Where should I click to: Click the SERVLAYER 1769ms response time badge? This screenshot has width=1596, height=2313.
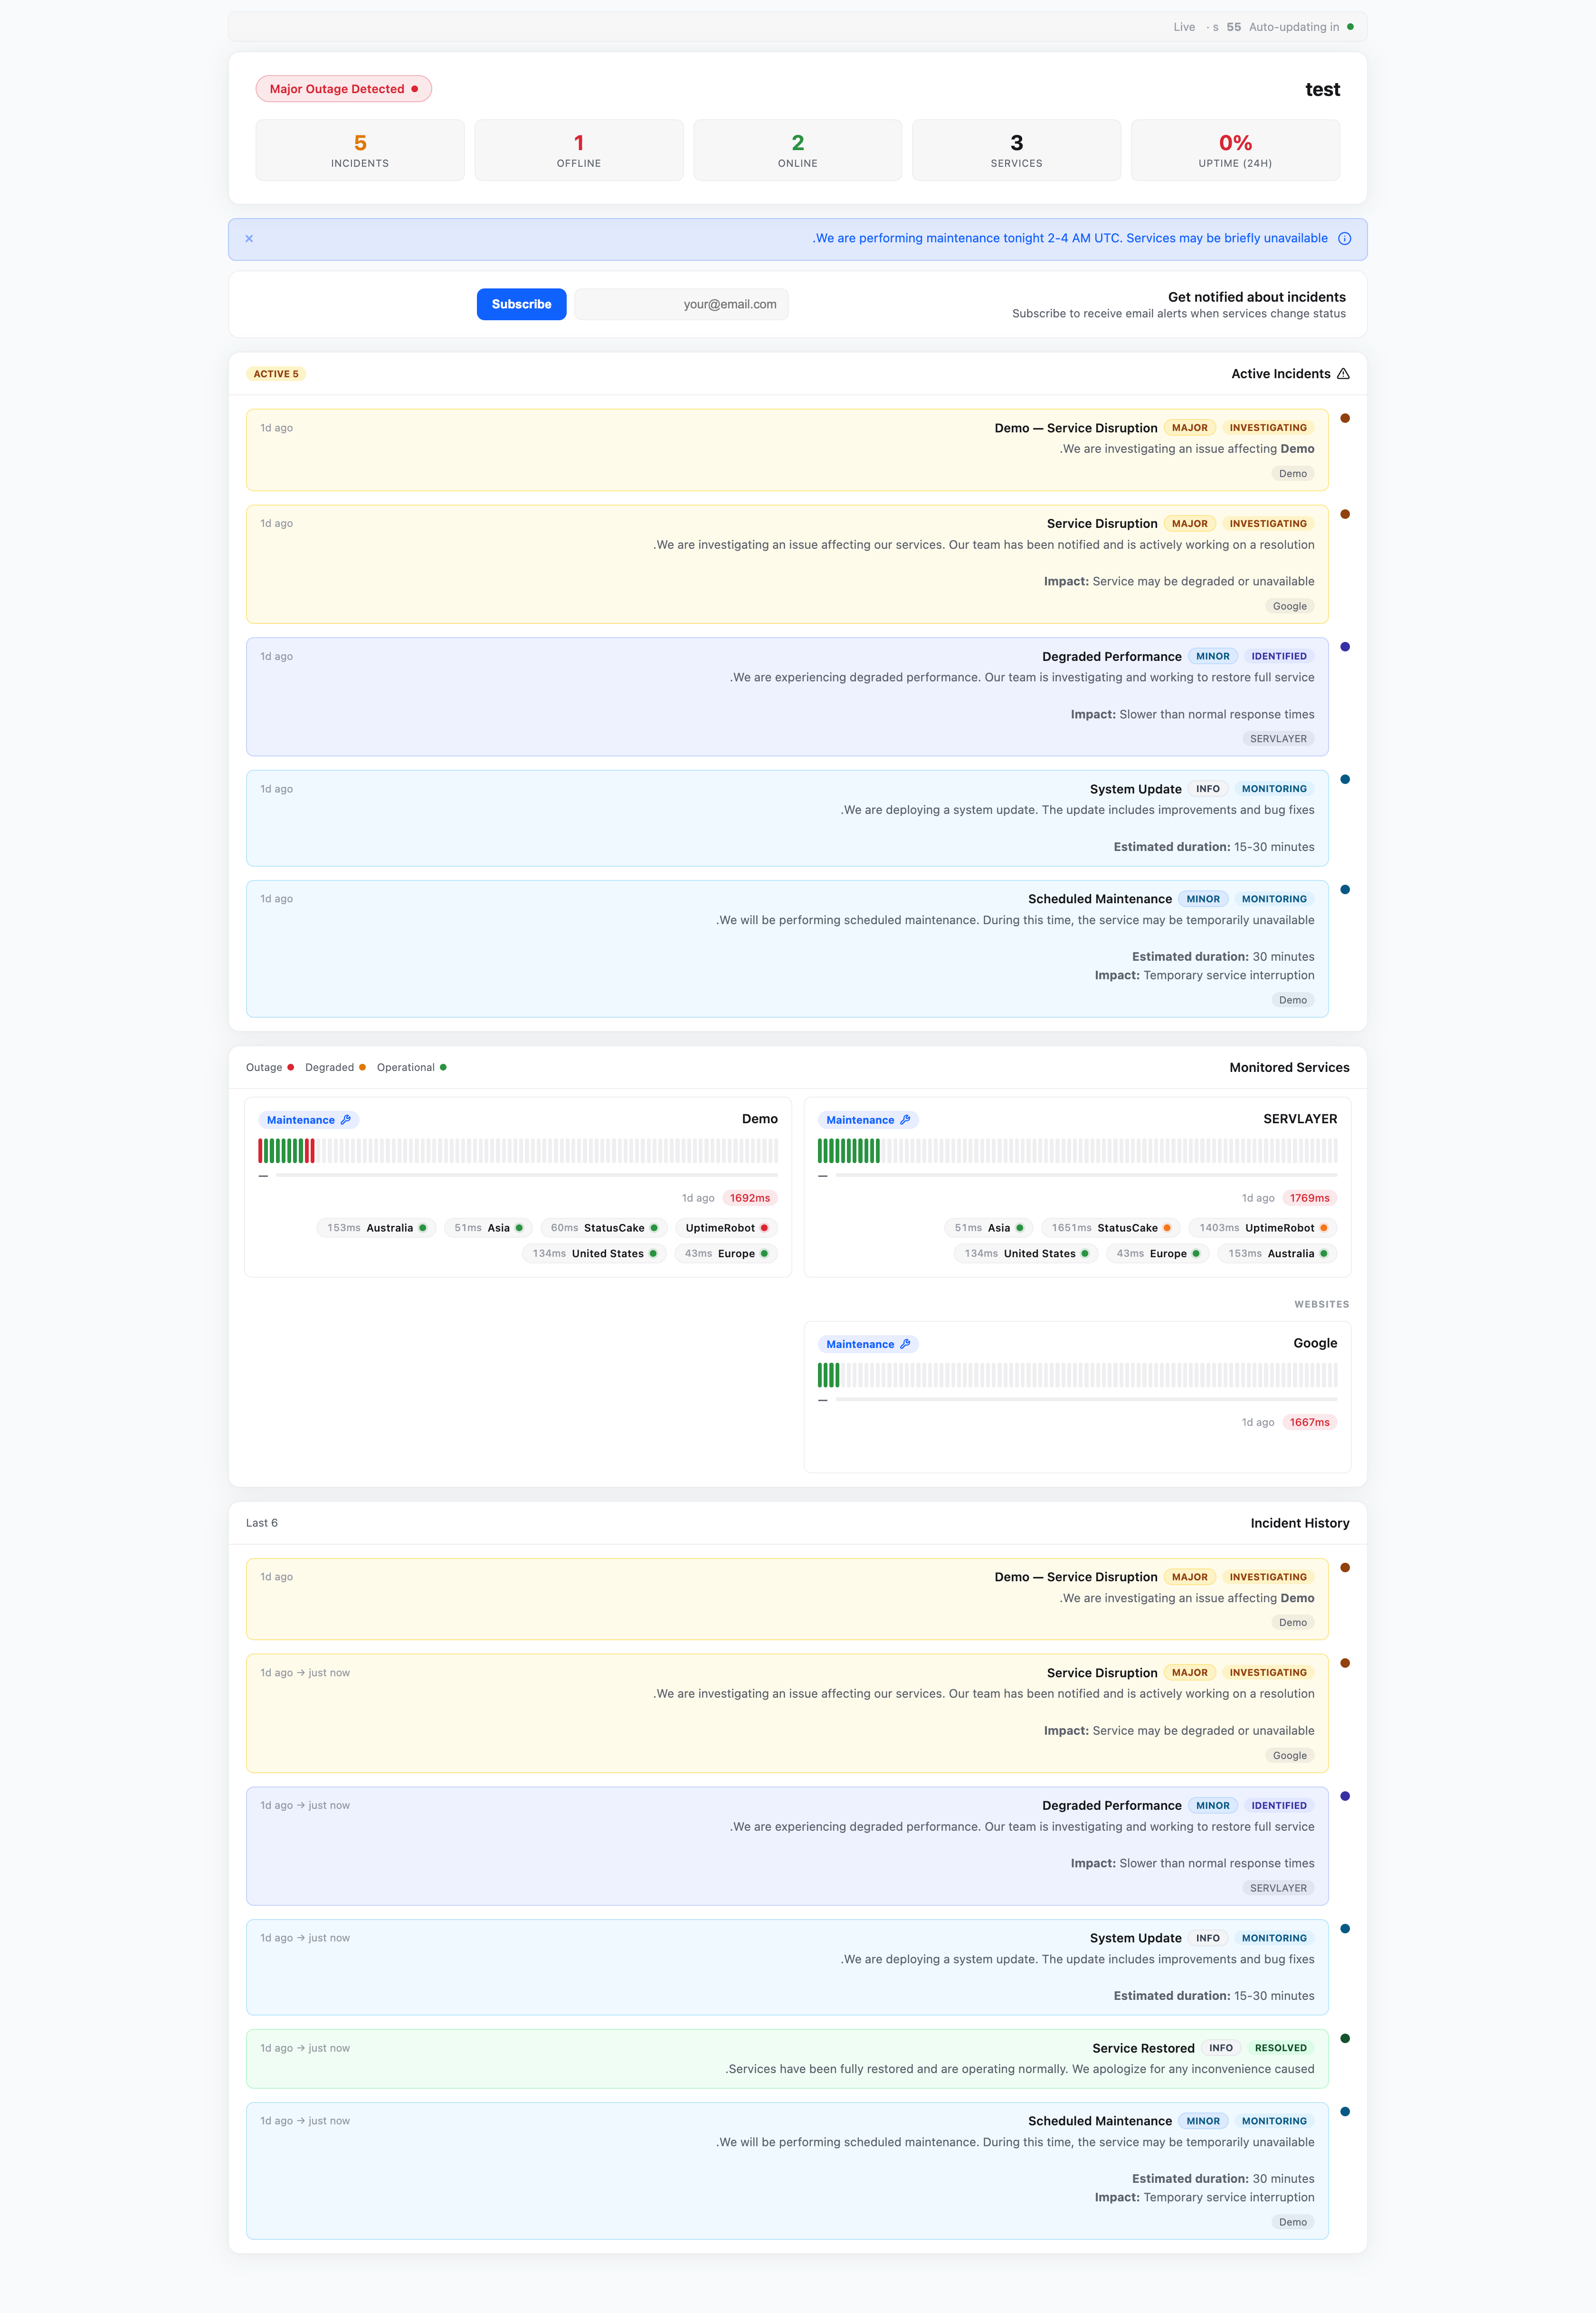(x=1310, y=1198)
